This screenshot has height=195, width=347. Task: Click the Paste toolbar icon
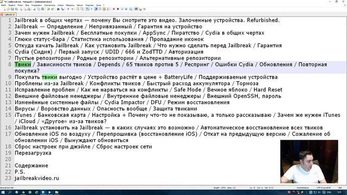point(42,9)
